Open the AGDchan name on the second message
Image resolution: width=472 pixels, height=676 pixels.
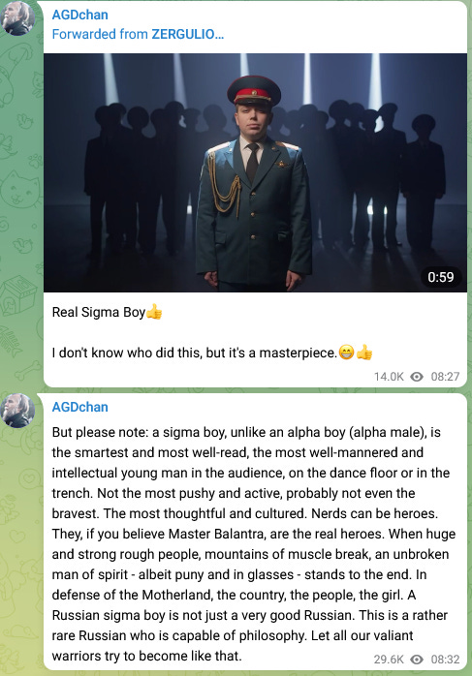click(79, 407)
